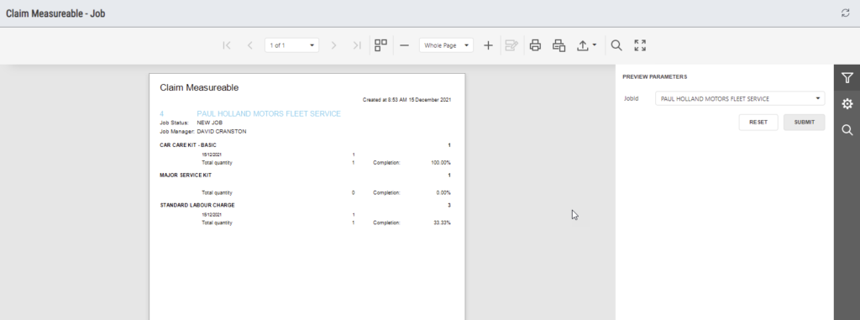Print the current page only
Image resolution: width=860 pixels, height=320 pixels.
558,45
